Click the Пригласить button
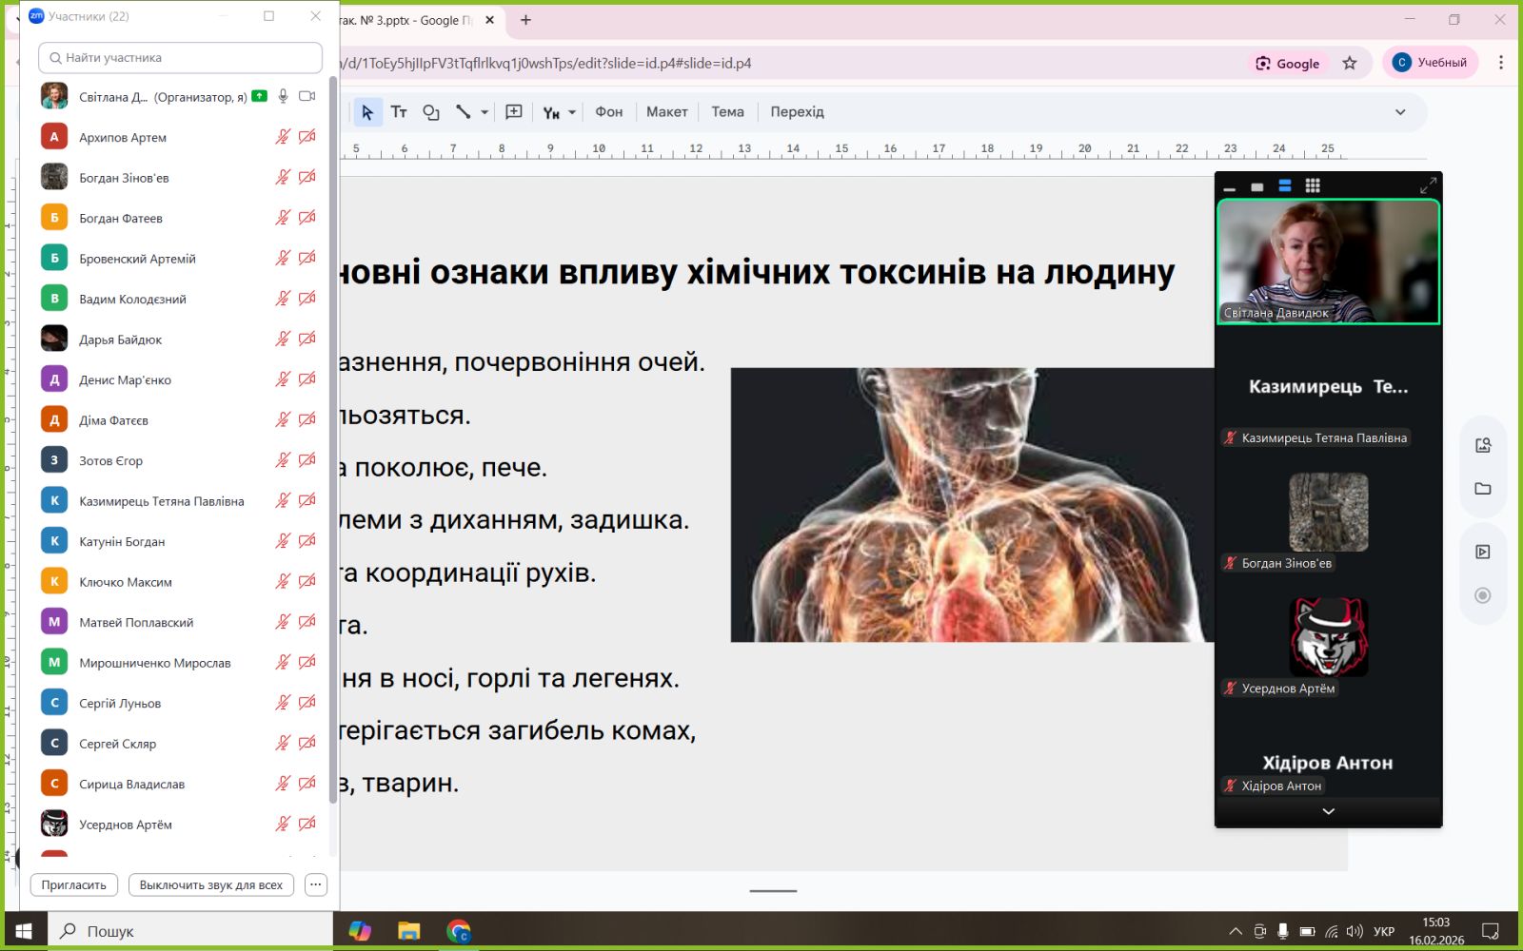Viewport: 1523px width, 951px height. pyautogui.click(x=74, y=884)
